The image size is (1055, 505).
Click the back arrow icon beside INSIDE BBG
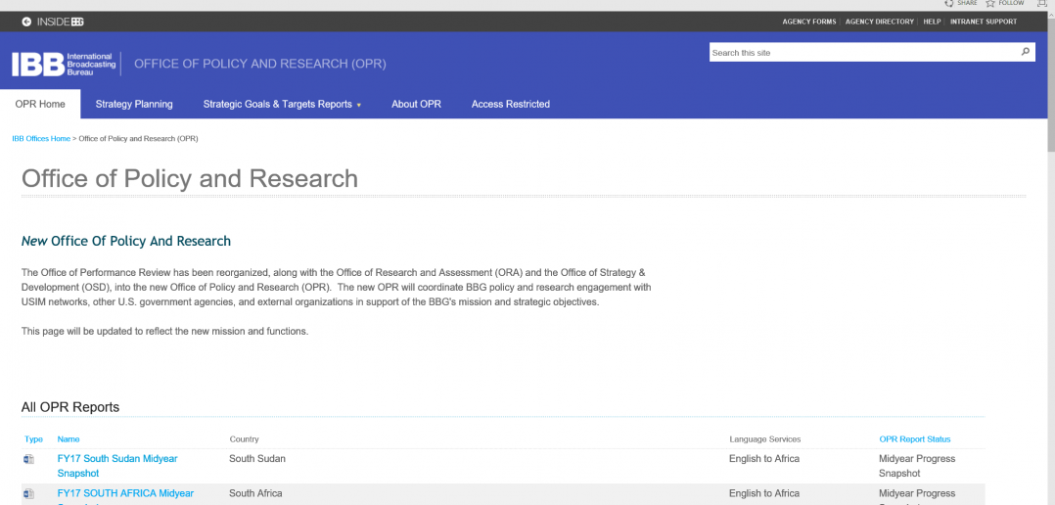(26, 22)
